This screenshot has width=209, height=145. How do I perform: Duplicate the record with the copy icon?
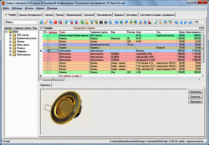[x=51, y=22]
